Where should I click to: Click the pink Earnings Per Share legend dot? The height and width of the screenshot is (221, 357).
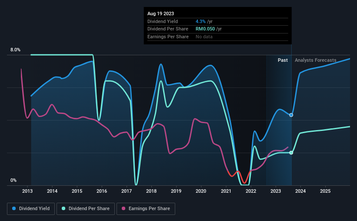click(123, 208)
